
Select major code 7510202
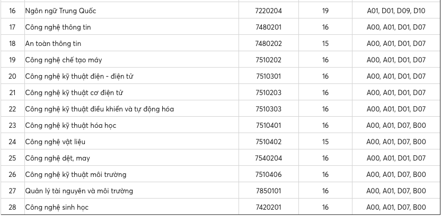click(268, 60)
